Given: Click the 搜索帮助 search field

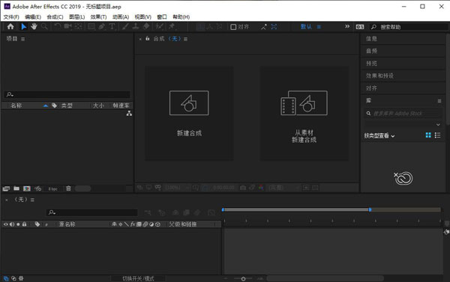Looking at the screenshot, I should pos(409,27).
